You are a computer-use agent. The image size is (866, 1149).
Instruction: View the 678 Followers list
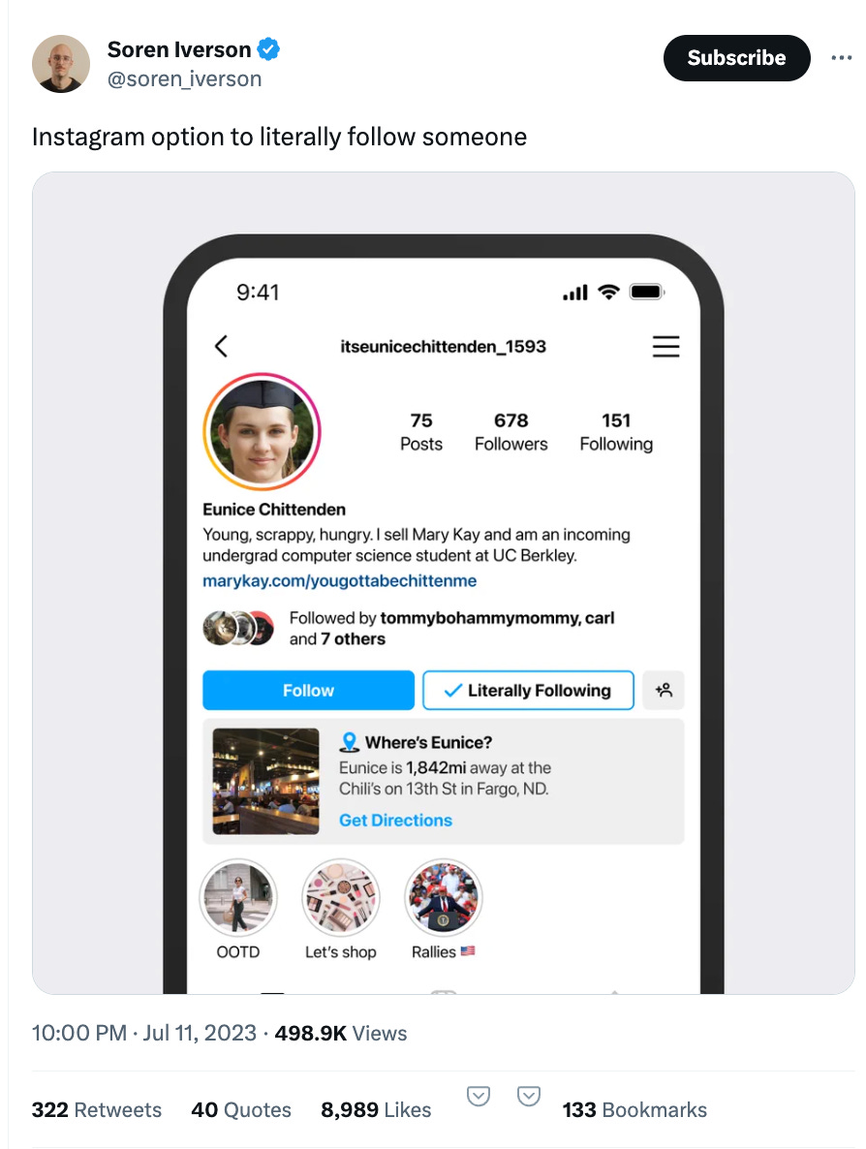(x=510, y=432)
